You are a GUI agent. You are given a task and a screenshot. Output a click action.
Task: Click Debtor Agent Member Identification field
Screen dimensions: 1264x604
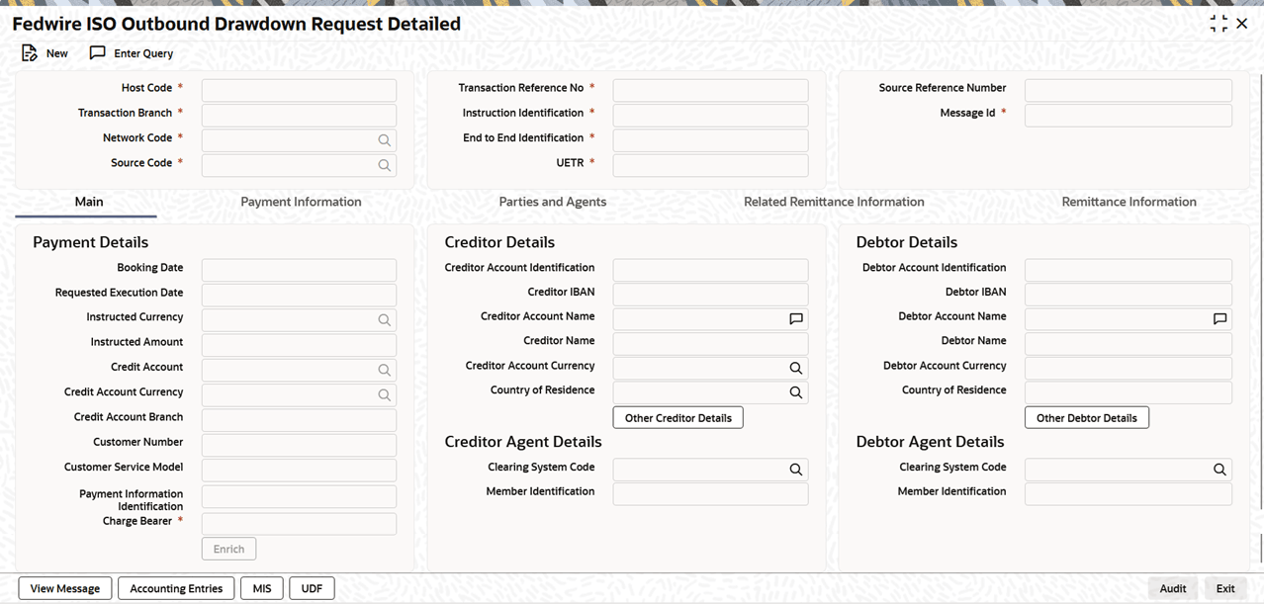pyautogui.click(x=1129, y=493)
